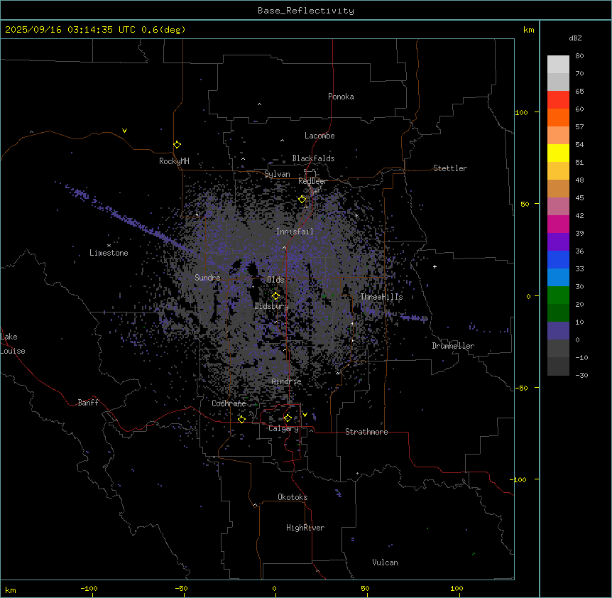Click the white caret marker southwest of Ponoka

[x=260, y=104]
